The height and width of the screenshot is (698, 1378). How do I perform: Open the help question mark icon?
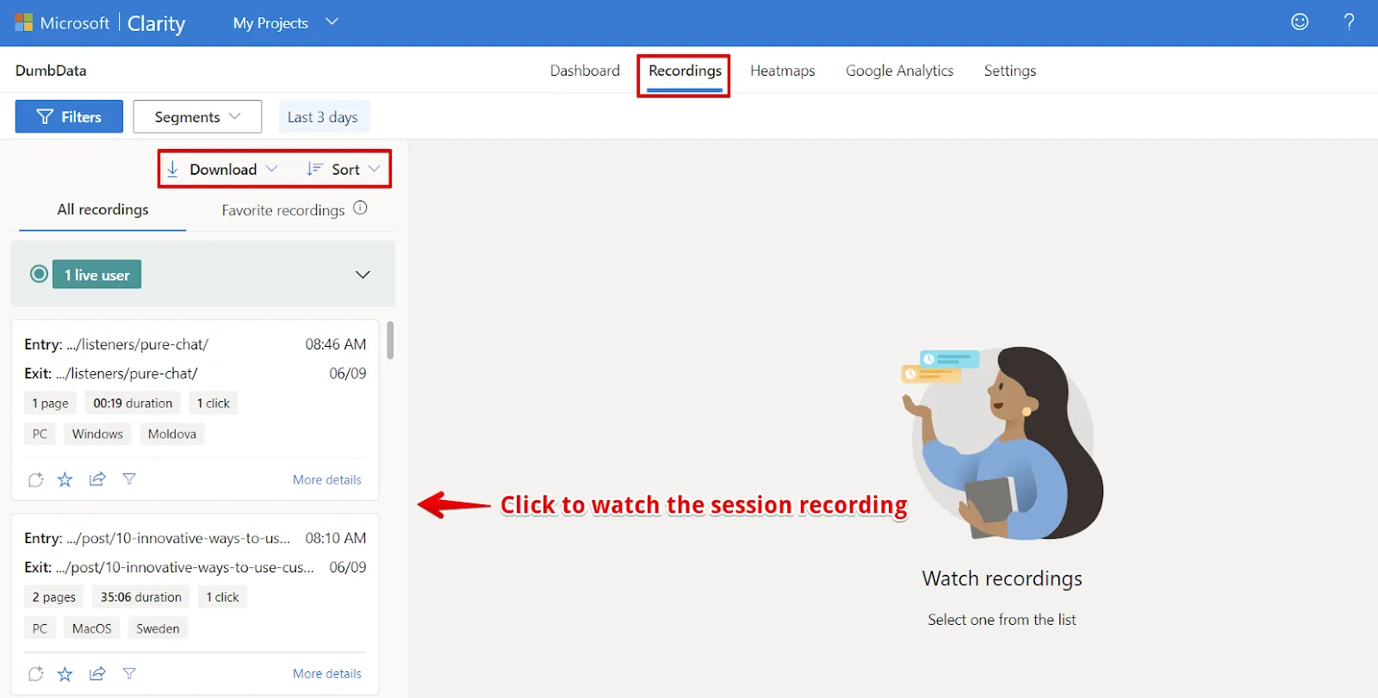1349,22
